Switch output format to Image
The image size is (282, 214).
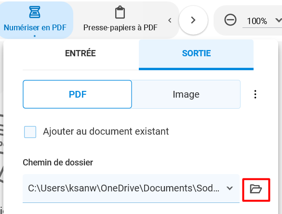(x=186, y=94)
